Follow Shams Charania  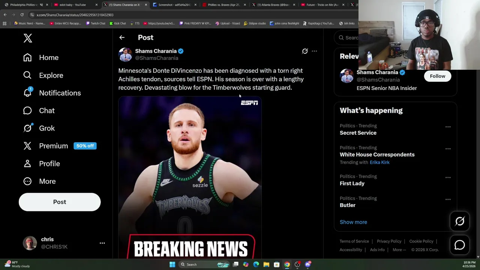coord(438,76)
